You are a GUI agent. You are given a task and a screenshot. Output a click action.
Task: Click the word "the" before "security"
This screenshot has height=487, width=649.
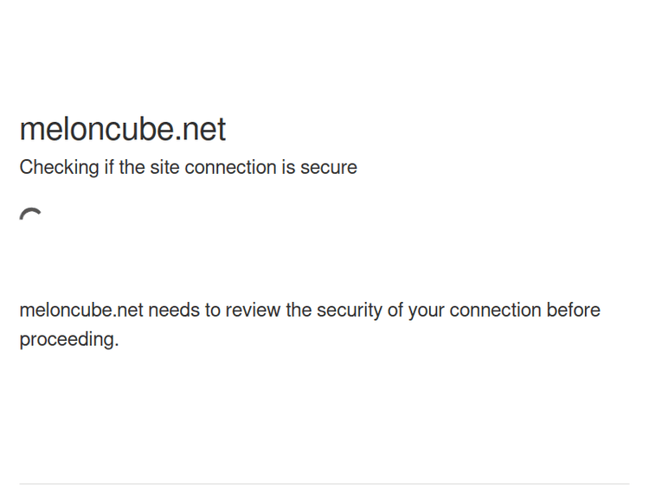[299, 311]
